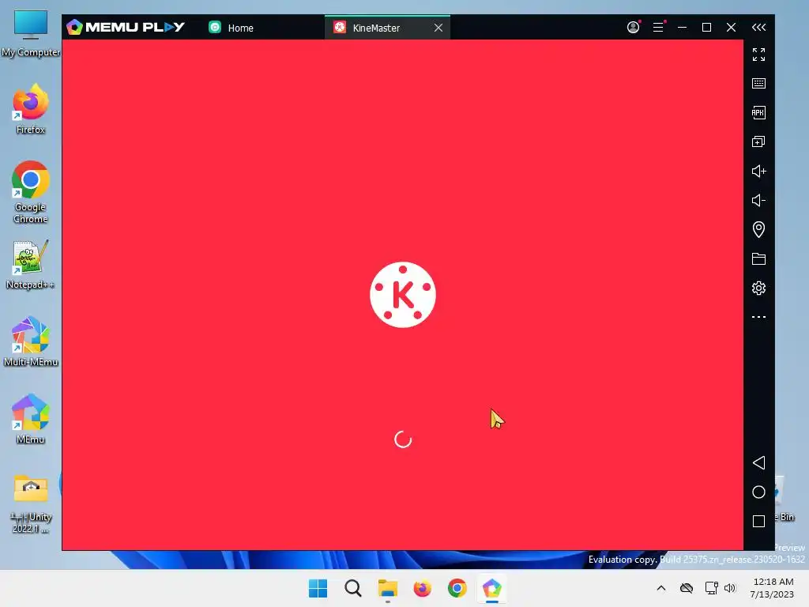Open File Explorer from the taskbar
Screen dimensions: 809x607
387,588
